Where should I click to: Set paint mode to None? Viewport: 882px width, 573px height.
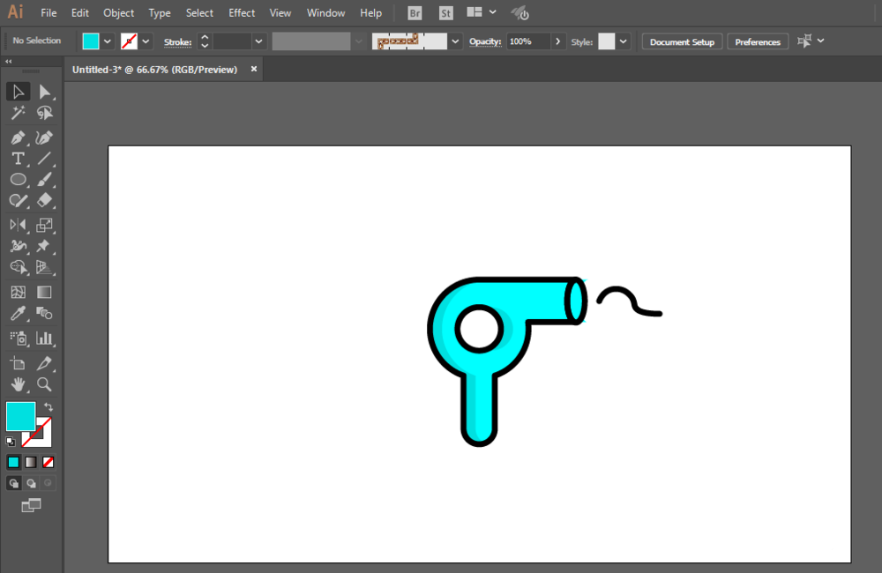coord(49,462)
